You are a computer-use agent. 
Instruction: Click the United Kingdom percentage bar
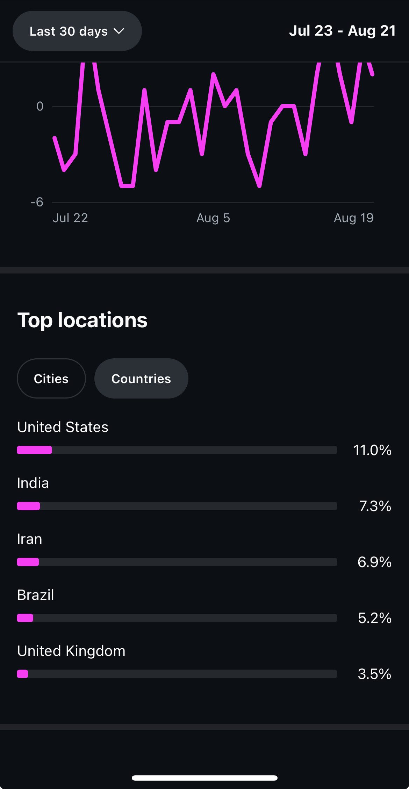click(x=177, y=674)
